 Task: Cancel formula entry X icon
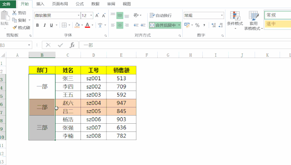click(x=48, y=45)
